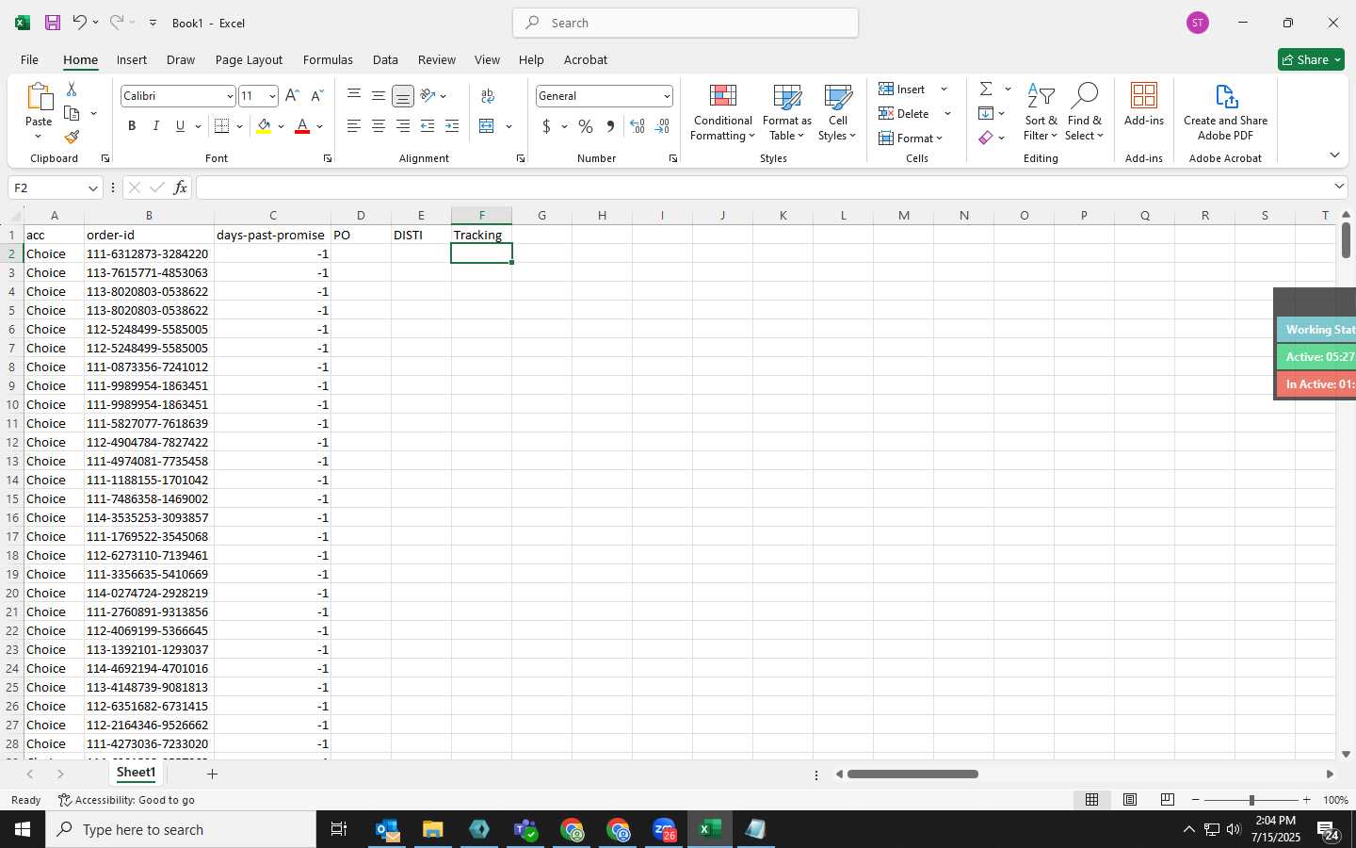Viewport: 1356px width, 848px height.
Task: Toggle Italic formatting
Action: (156, 126)
